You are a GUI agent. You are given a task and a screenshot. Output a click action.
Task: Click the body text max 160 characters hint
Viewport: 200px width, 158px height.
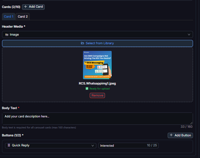[x=39, y=128]
